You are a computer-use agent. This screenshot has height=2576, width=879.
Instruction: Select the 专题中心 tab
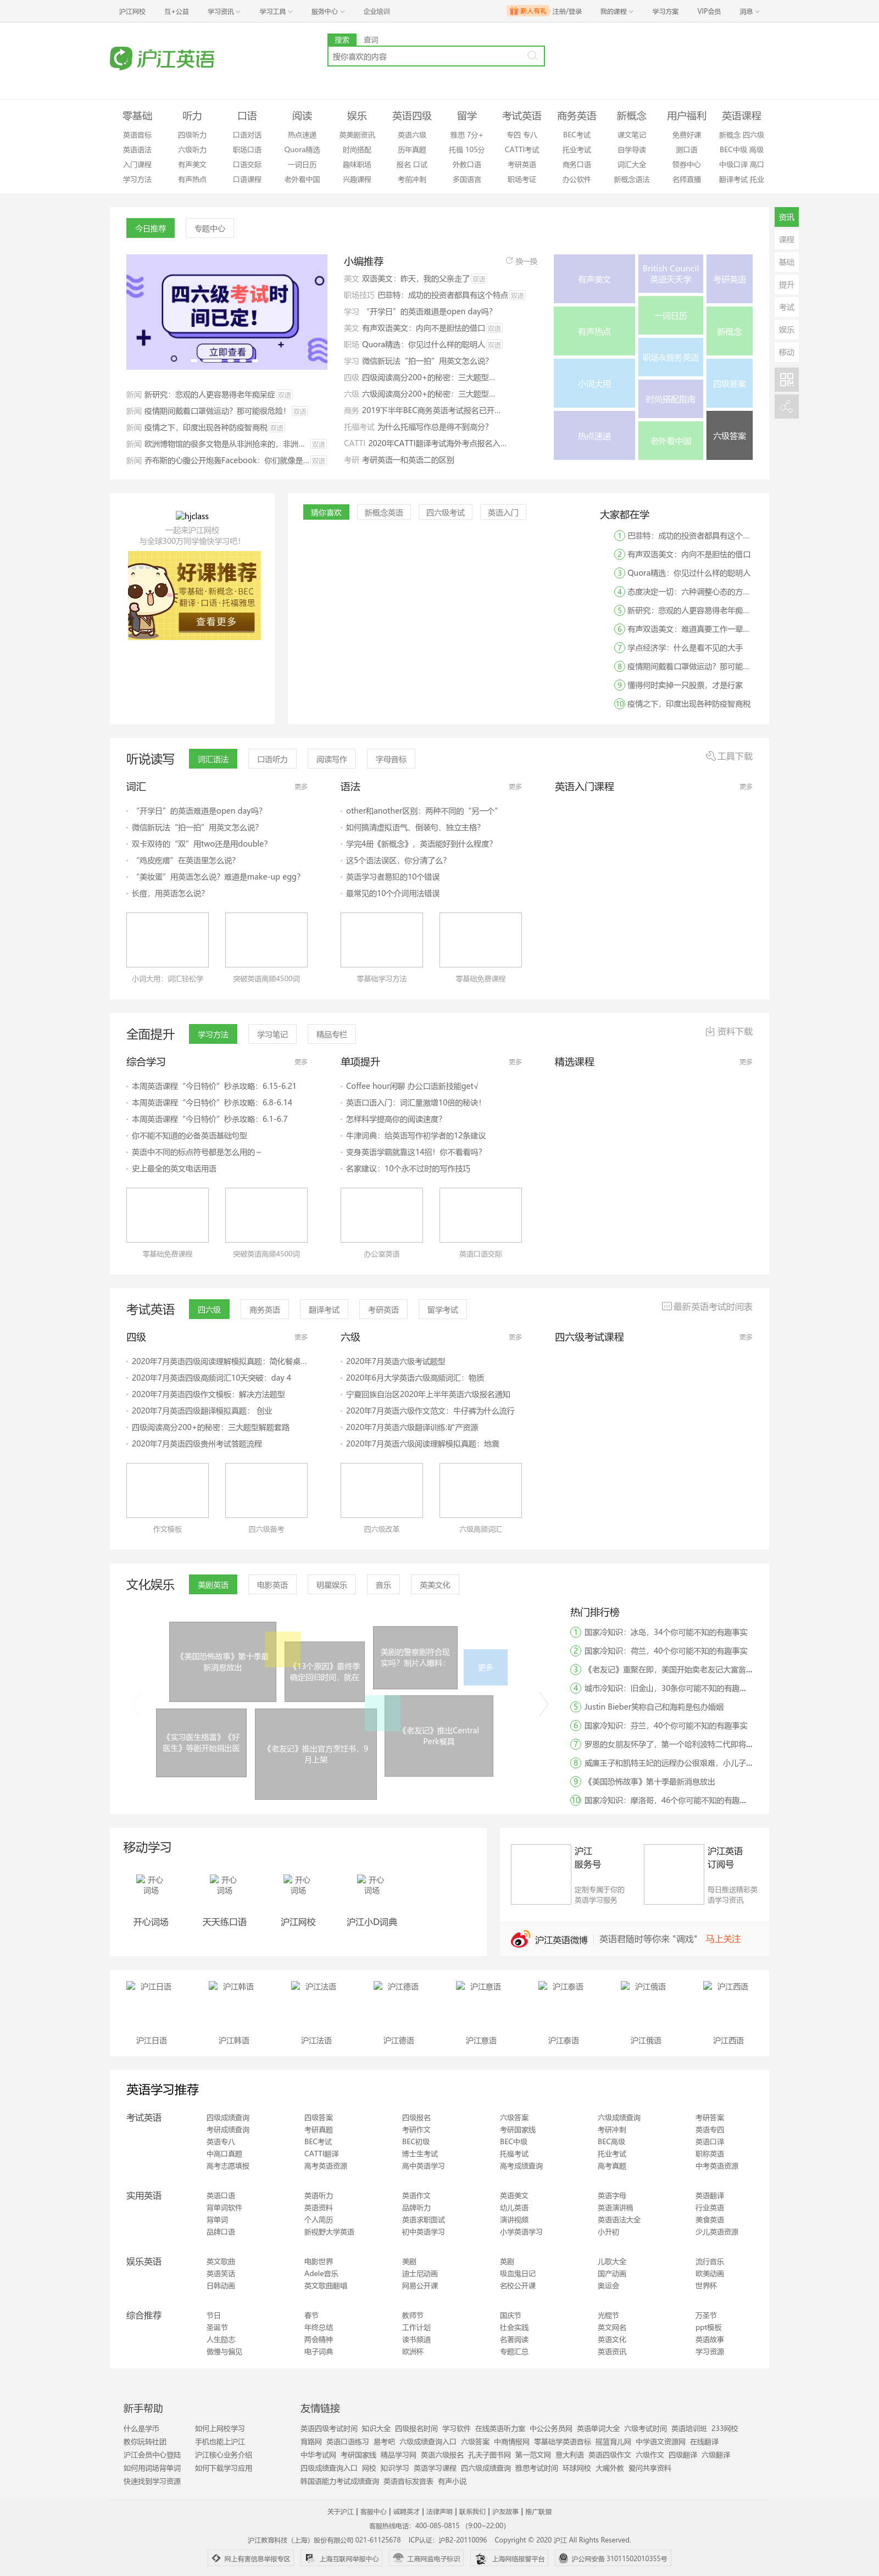(x=210, y=228)
